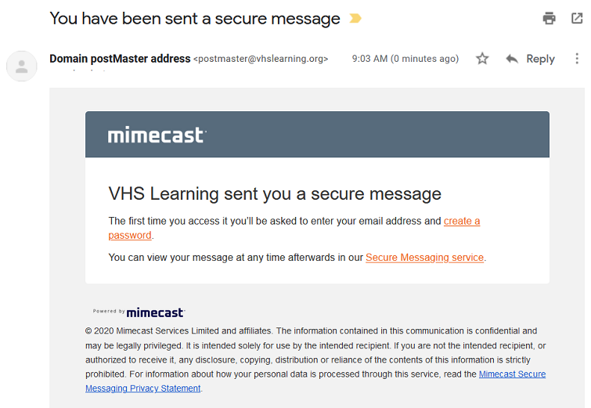Open the create a password link
The width and height of the screenshot is (591, 408).
[x=461, y=222]
